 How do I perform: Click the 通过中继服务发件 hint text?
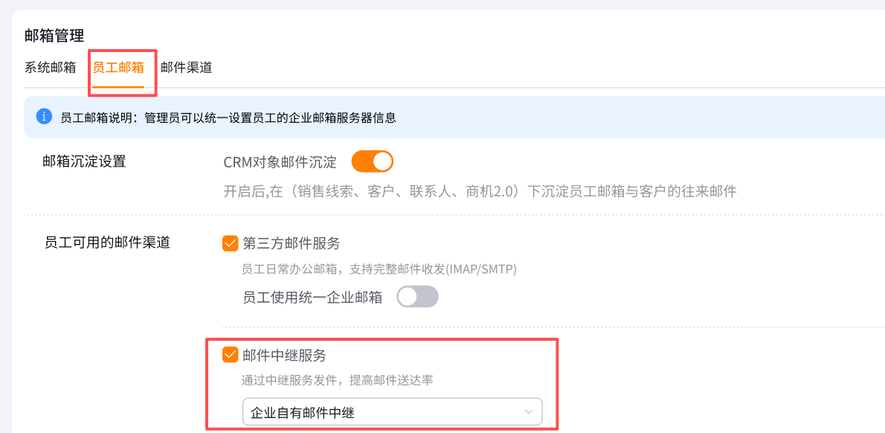click(x=338, y=380)
